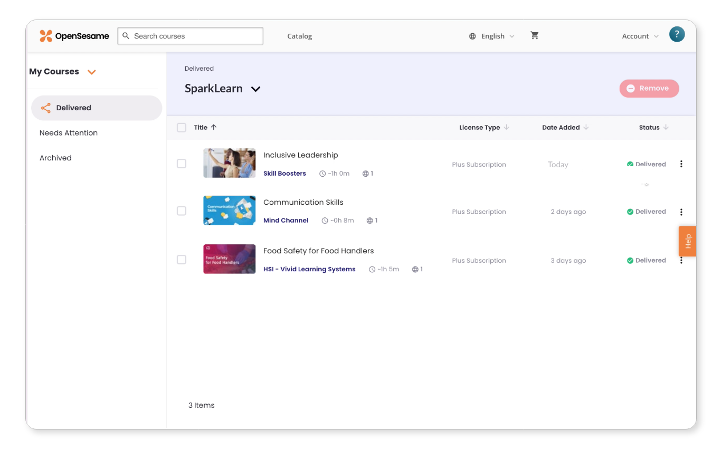Open Food Safety for Food Handlers title
This screenshot has width=722, height=449.
[319, 251]
